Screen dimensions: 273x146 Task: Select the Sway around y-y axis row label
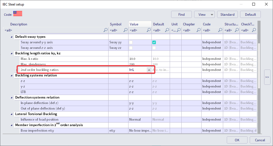(37, 42)
